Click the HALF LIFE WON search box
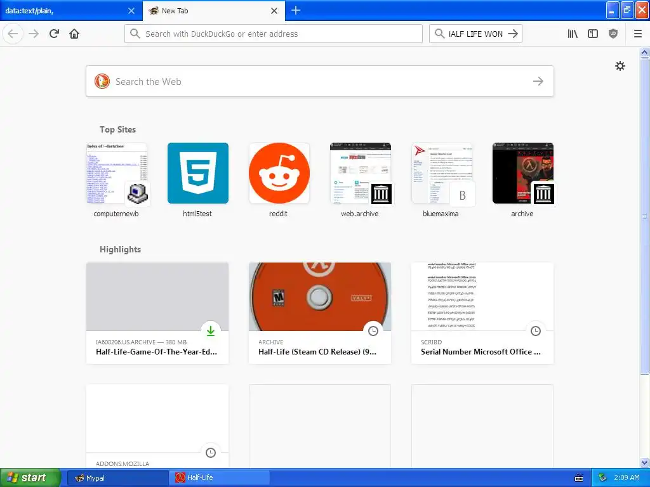650x487 pixels. coord(475,34)
